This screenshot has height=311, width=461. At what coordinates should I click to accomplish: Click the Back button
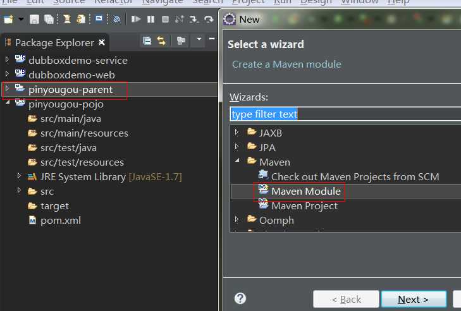pos(346,299)
